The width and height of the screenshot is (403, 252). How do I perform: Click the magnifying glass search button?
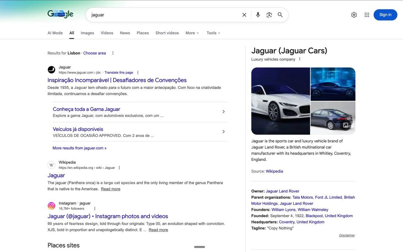point(280,15)
